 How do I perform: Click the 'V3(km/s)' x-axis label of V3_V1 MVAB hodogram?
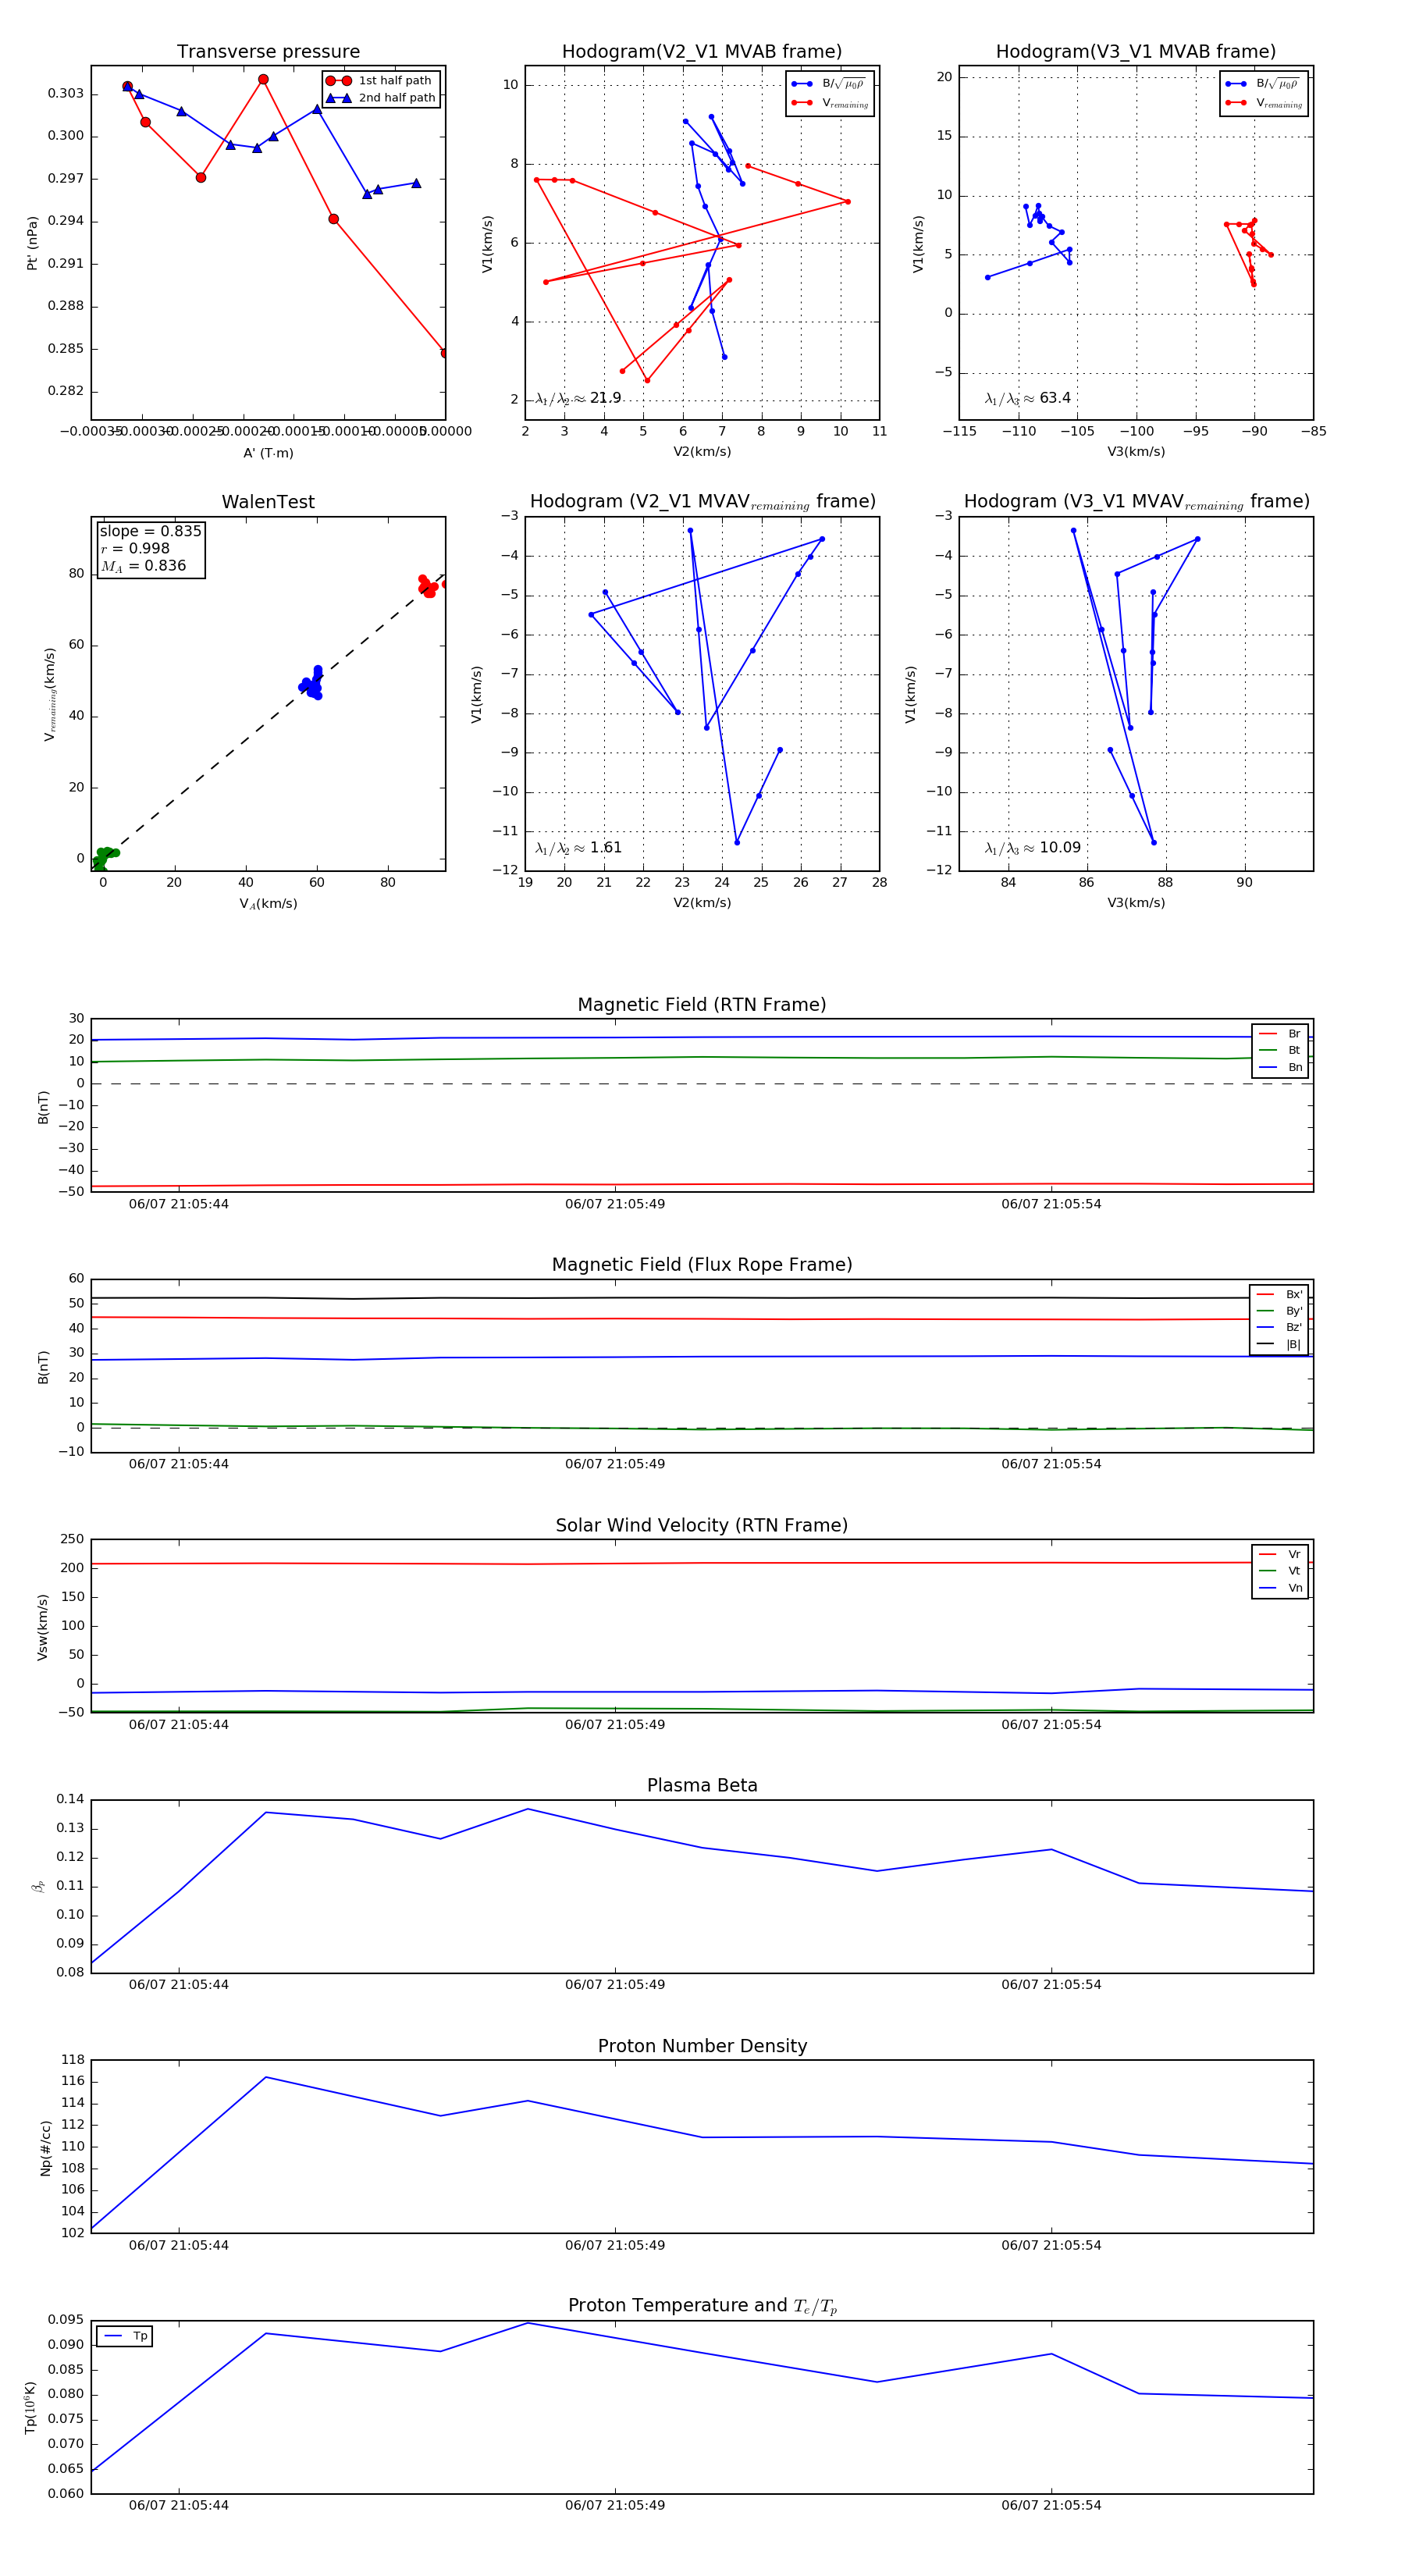coord(1136,452)
